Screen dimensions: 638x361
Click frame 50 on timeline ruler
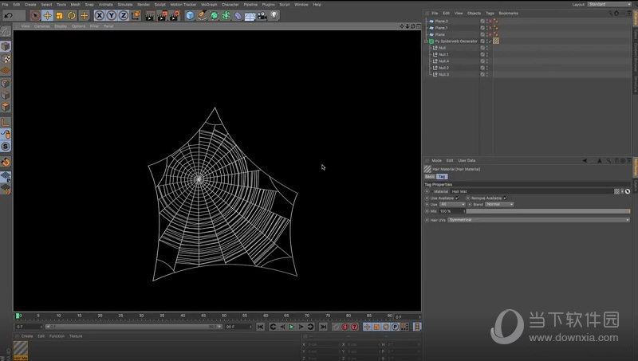pyautogui.click(x=224, y=316)
